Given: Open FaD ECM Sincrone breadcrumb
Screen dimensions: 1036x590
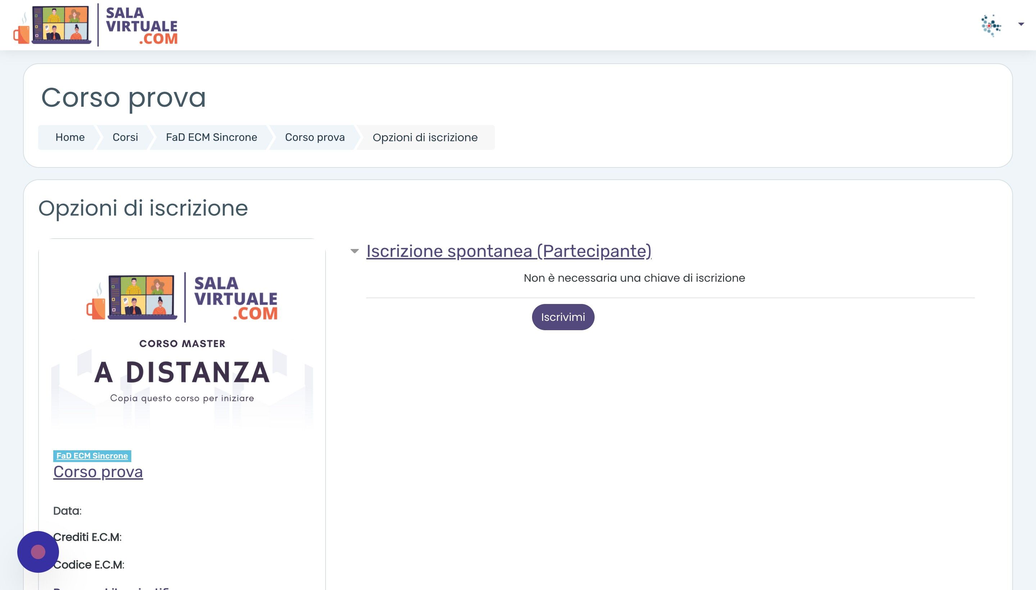Looking at the screenshot, I should point(212,137).
